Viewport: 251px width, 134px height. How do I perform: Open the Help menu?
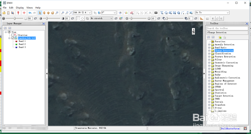pos(38,8)
